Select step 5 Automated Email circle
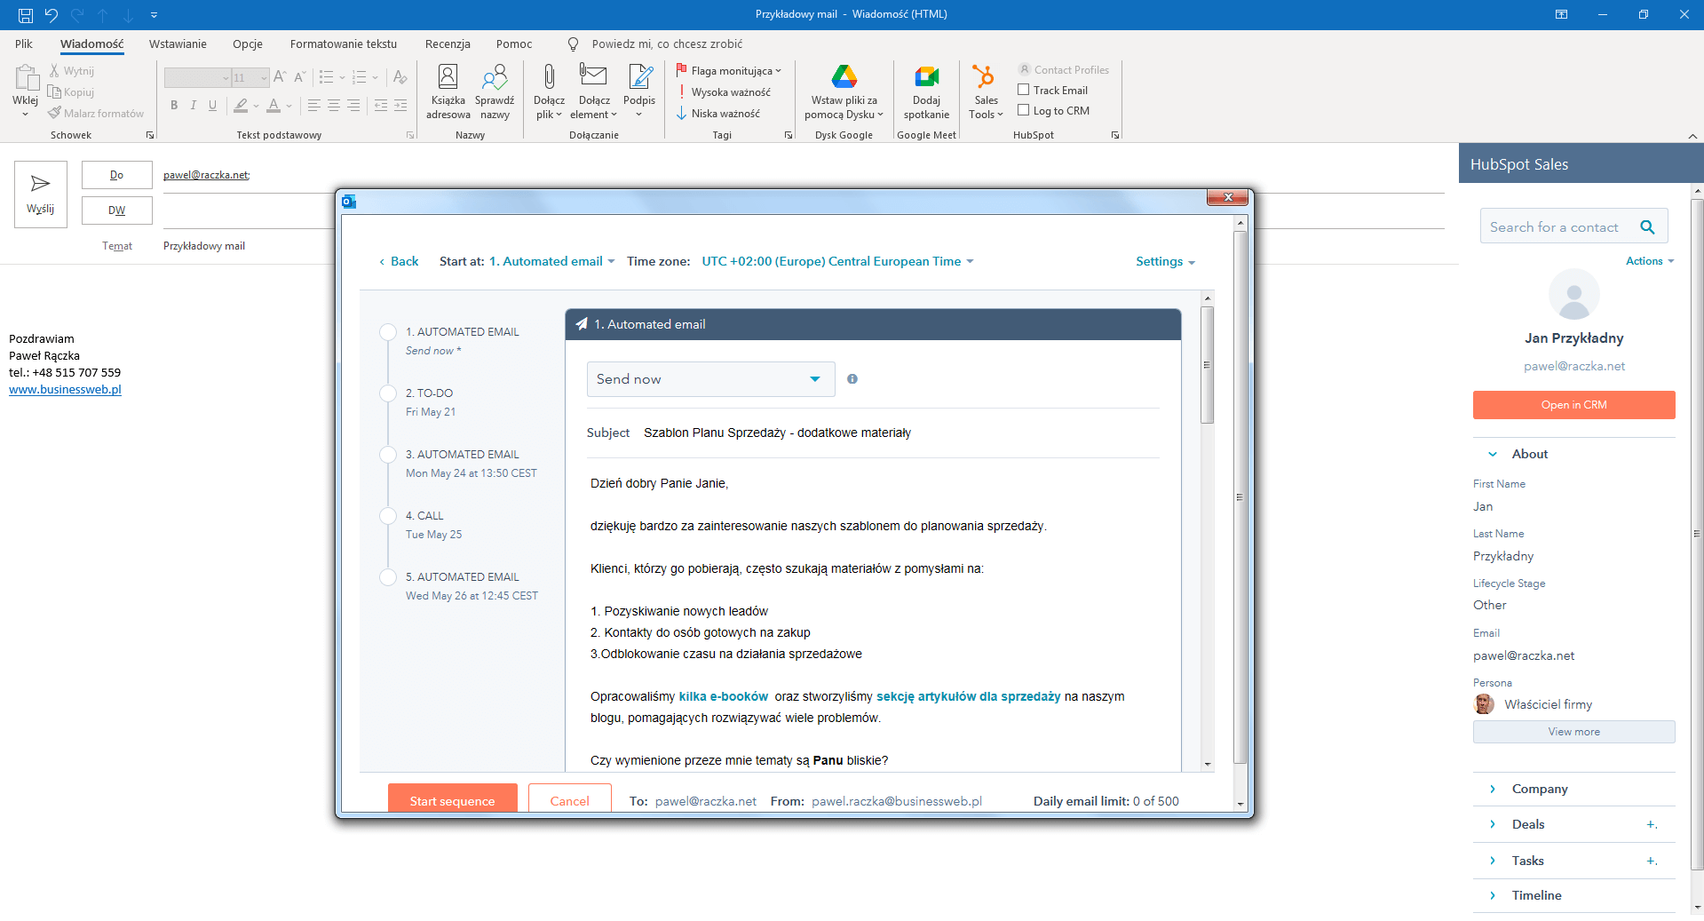 coord(388,577)
